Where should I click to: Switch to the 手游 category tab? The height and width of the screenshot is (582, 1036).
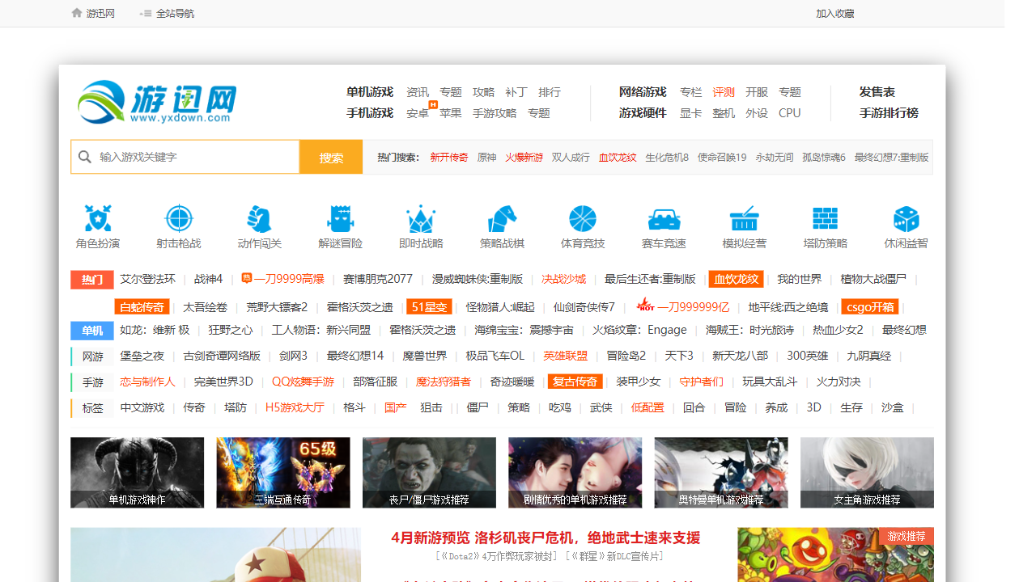(x=91, y=382)
